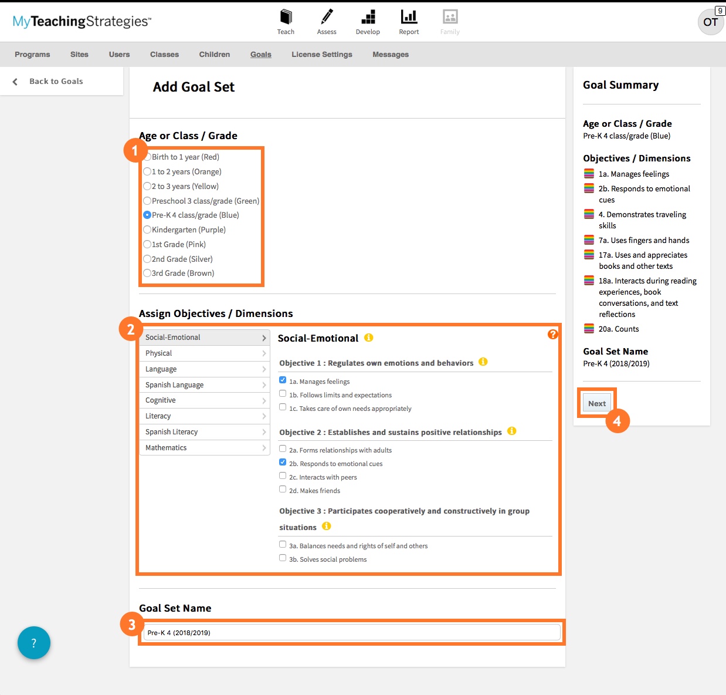Open the Messages tab
The image size is (726, 695).
(390, 54)
